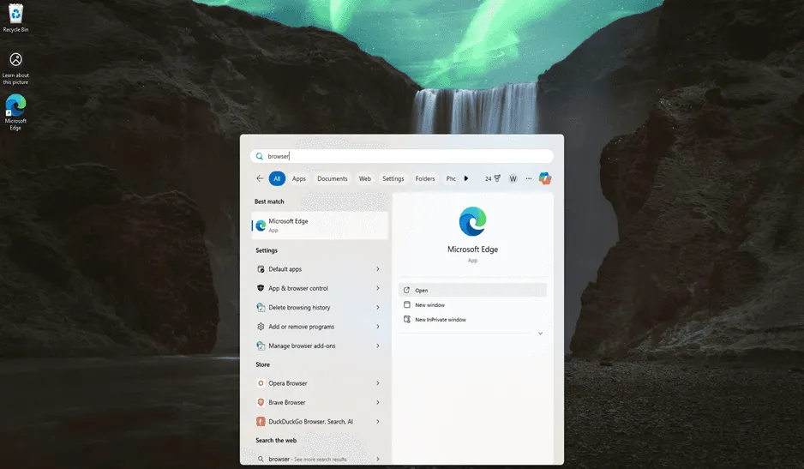Expand Delete browsing history chevron
The image size is (804, 469).
coord(378,307)
